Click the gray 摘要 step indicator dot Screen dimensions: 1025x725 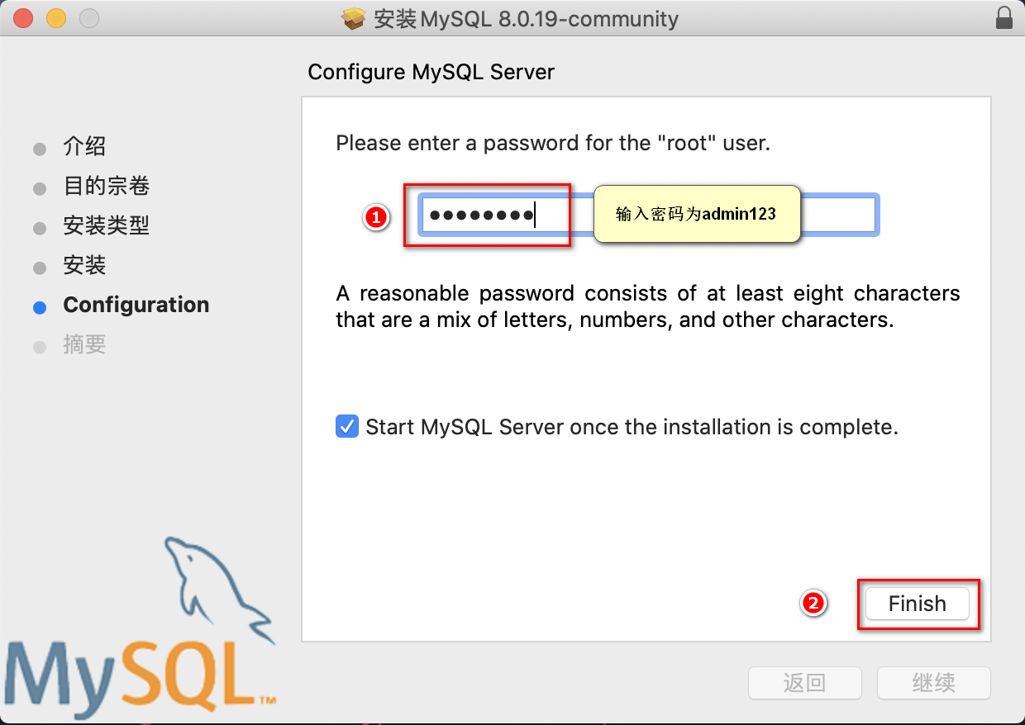pos(40,346)
